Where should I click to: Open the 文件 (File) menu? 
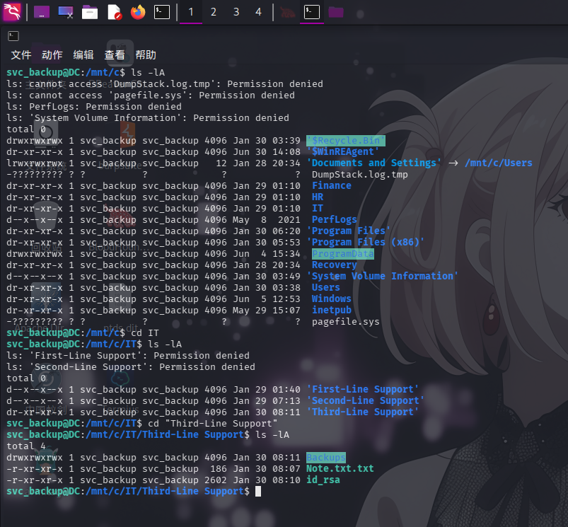click(x=21, y=54)
